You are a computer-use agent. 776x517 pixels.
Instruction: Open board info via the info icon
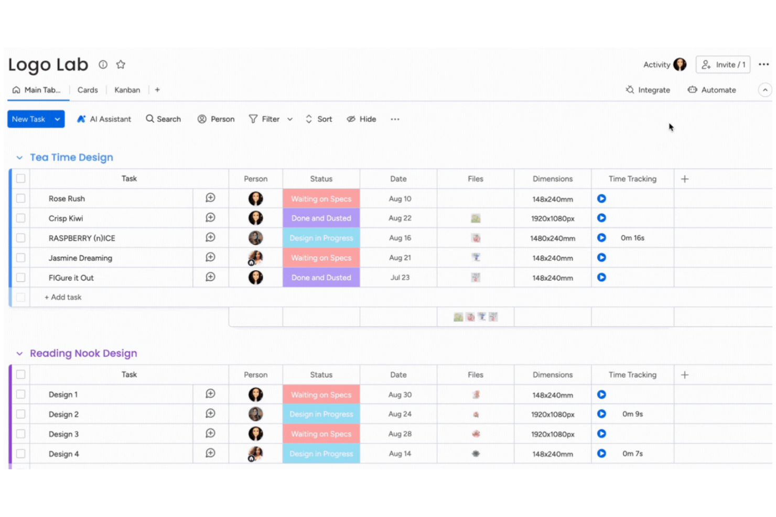pos(103,64)
